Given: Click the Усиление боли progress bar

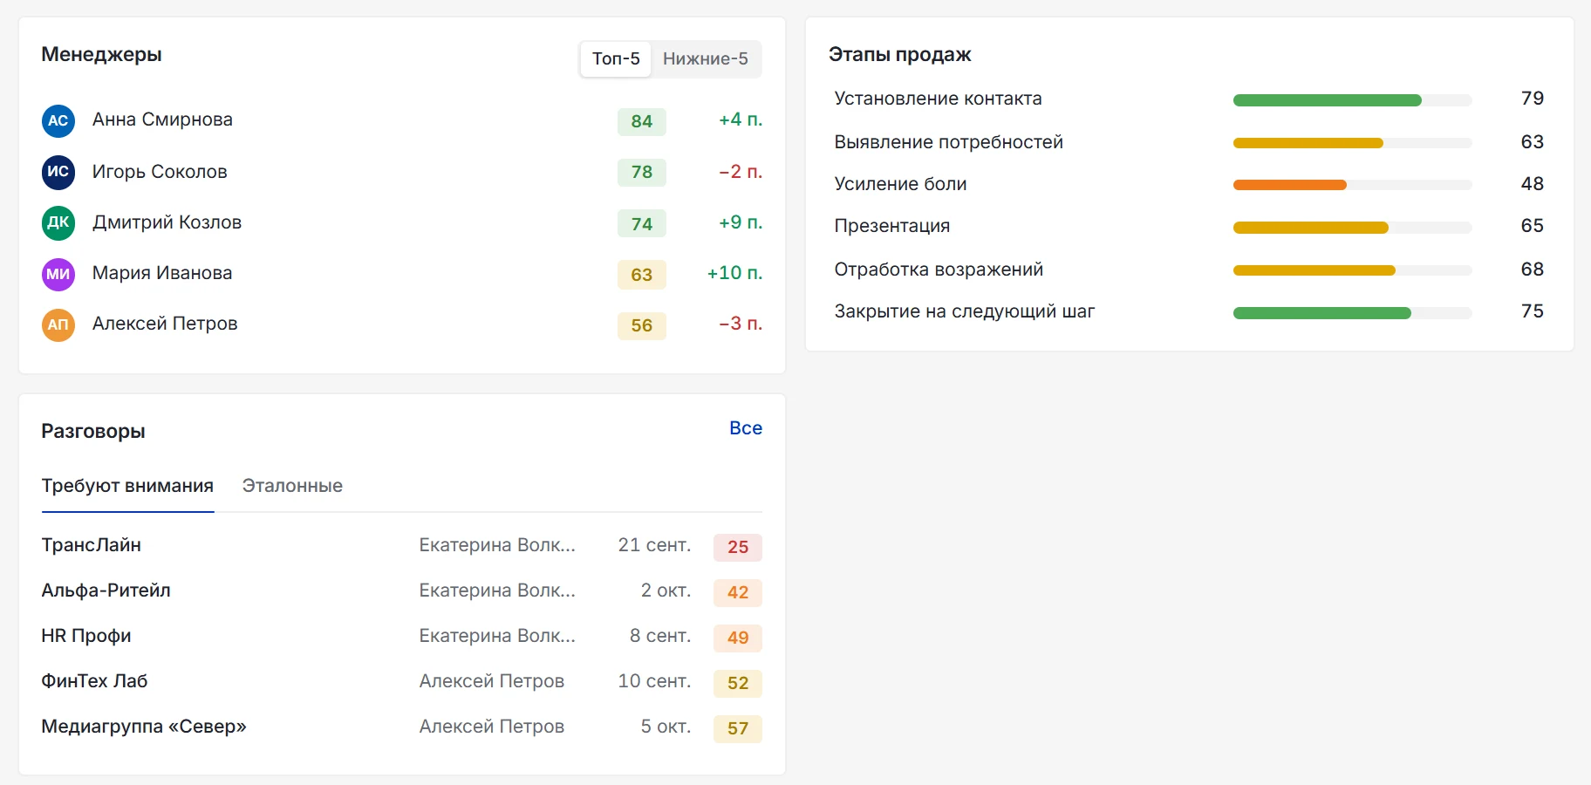Looking at the screenshot, I should 1352,185.
